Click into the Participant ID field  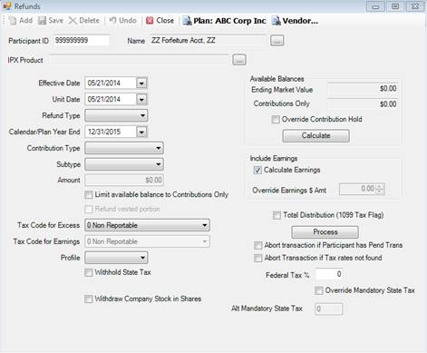(82, 41)
